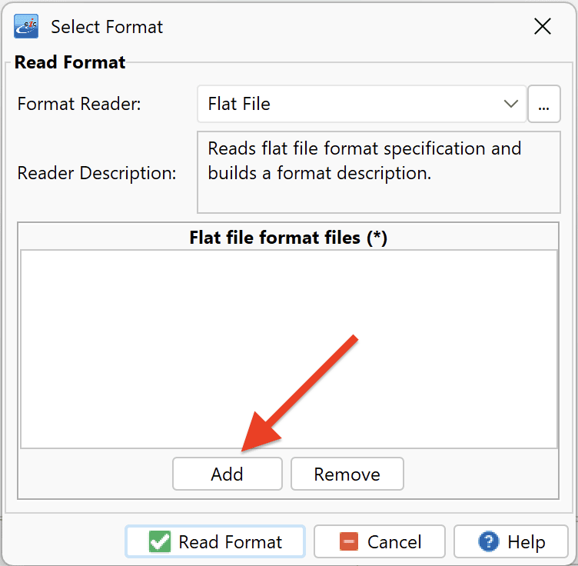Screen dimensions: 578x566
Task: Click inside the Reader Description text box
Action: tap(379, 172)
